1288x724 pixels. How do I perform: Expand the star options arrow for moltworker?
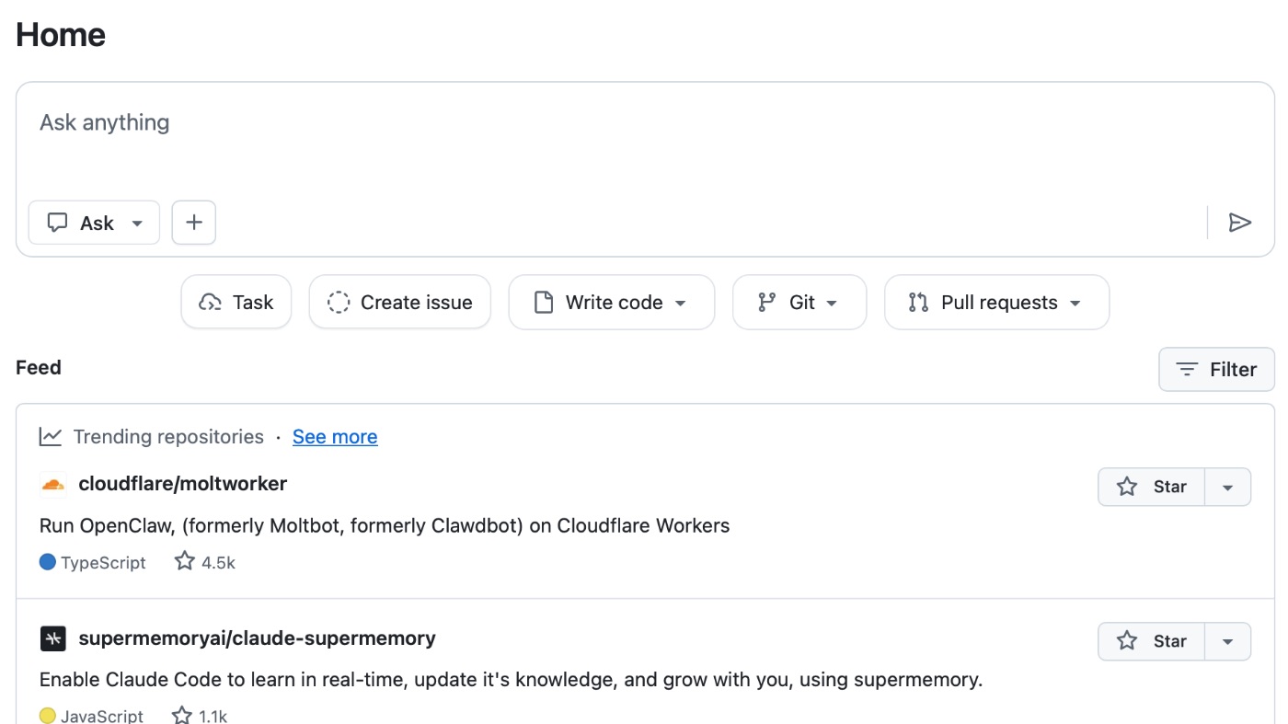(x=1229, y=487)
